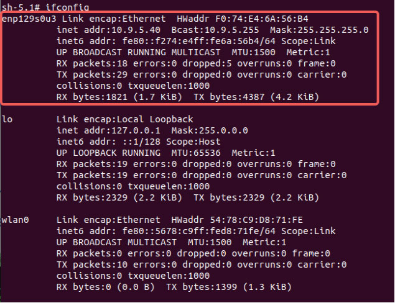Click the fe80::5678:c9ff:fed8:71fe/64 IPv6 address
Image resolution: width=395 pixels, height=303 pixels.
click(x=199, y=231)
